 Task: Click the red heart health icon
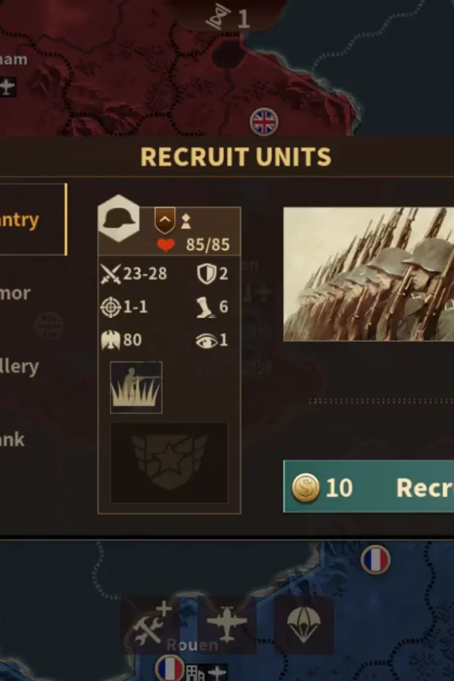point(166,245)
